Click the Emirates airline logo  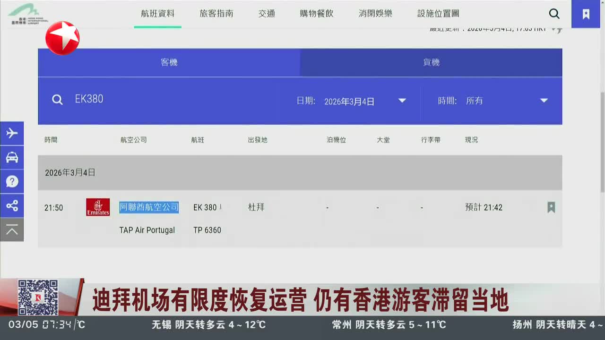click(98, 207)
